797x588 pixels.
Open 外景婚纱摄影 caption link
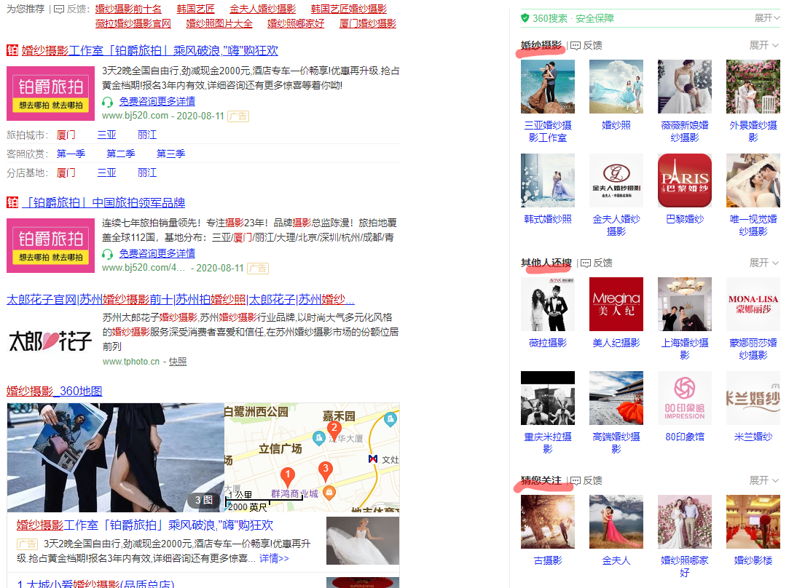point(753,132)
